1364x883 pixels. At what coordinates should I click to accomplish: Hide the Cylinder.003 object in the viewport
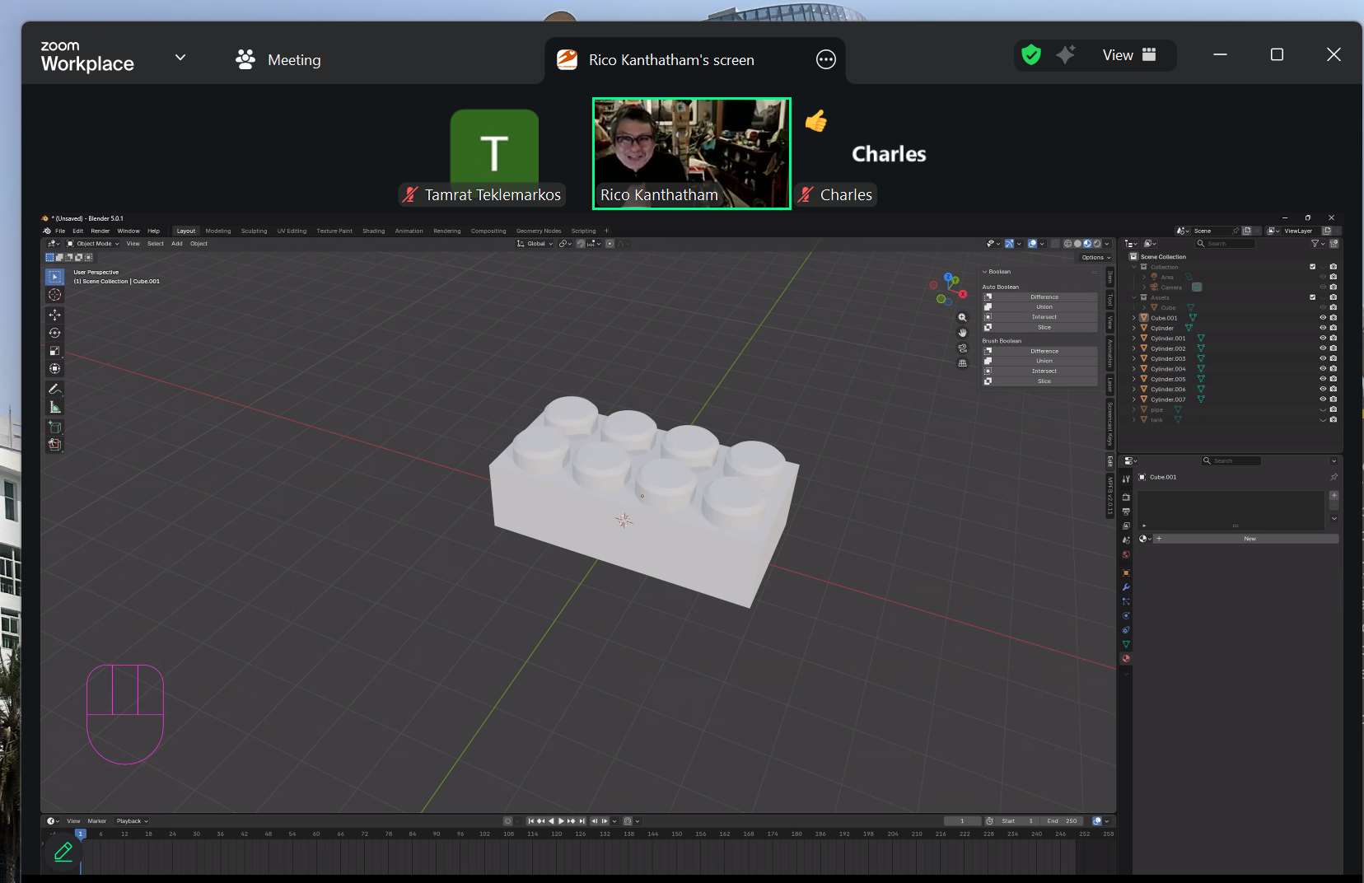coord(1322,358)
